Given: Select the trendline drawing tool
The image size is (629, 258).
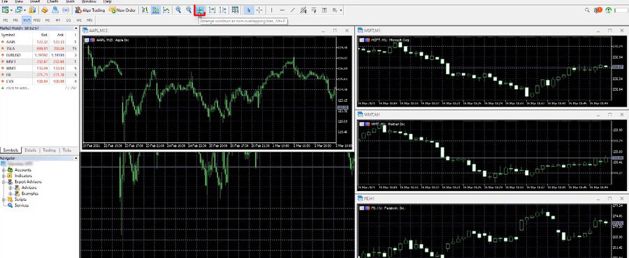Looking at the screenshot, I should coord(292,10).
